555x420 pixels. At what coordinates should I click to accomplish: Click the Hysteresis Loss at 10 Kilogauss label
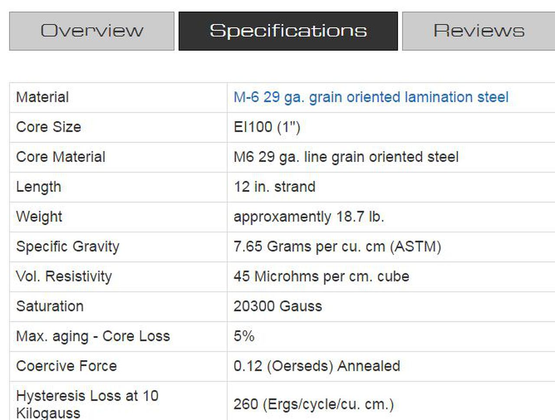(x=87, y=404)
